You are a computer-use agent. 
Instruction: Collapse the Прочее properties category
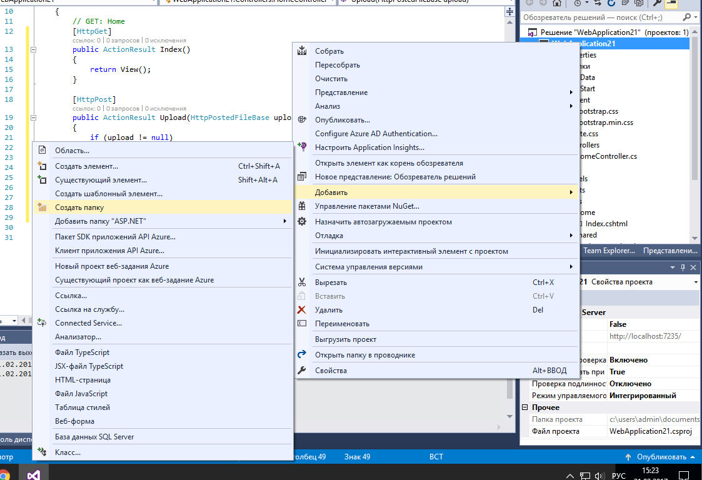point(525,407)
